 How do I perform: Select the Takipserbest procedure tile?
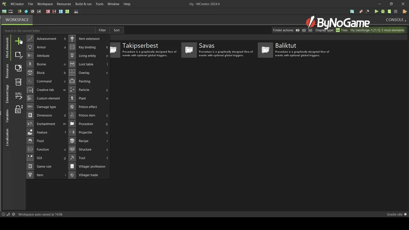(144, 50)
